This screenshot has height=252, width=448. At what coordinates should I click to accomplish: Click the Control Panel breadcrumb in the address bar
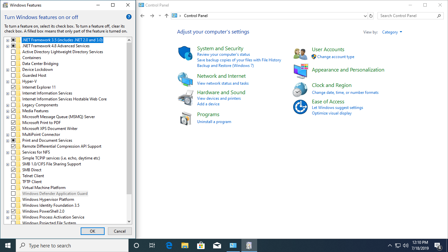coord(196,16)
